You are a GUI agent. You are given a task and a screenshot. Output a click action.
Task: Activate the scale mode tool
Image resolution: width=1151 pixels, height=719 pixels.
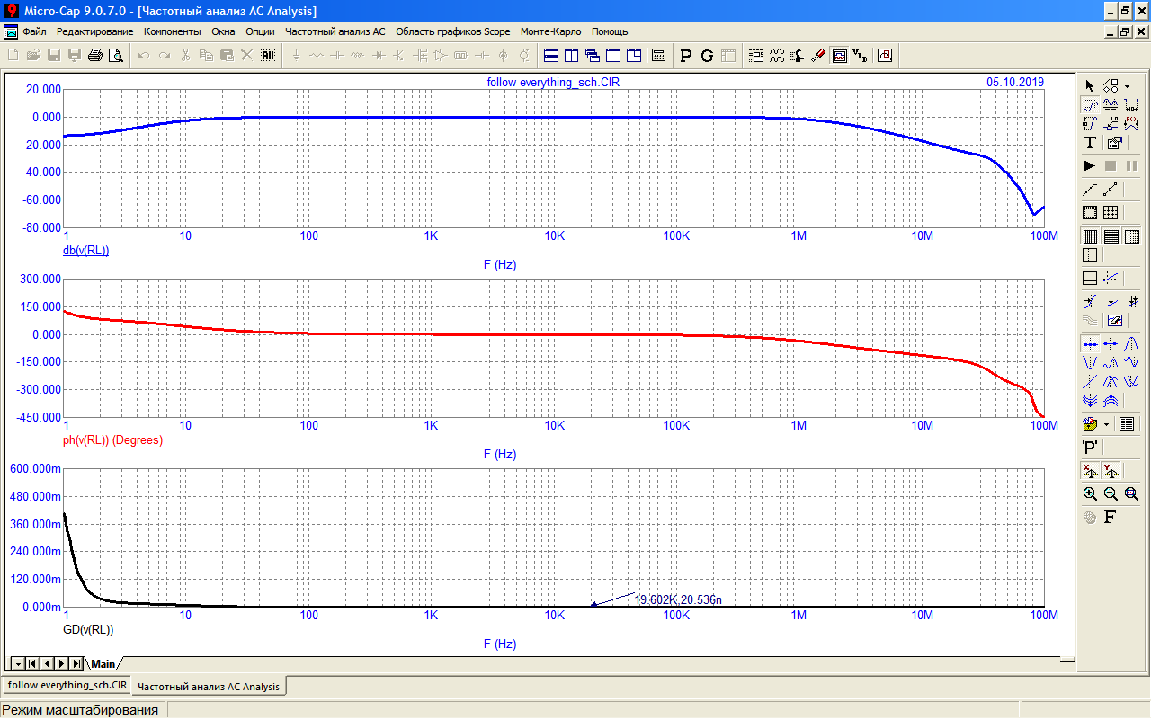pos(1090,105)
